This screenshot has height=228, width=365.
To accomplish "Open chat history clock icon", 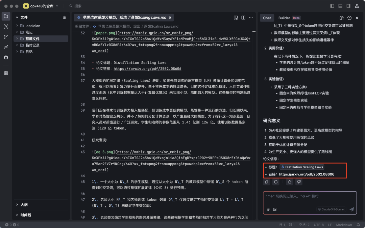I will [349, 18].
